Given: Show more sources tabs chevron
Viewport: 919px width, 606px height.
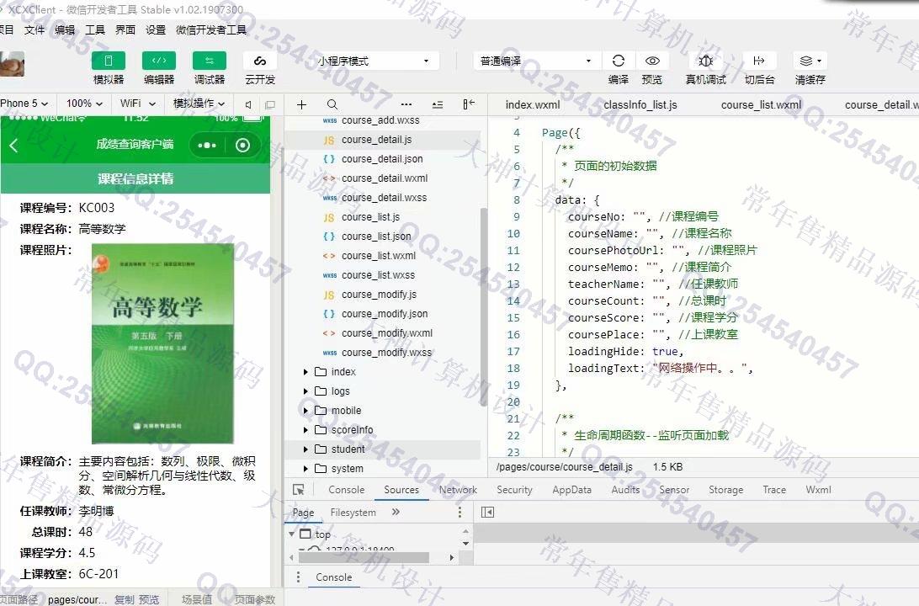Looking at the screenshot, I should [x=396, y=513].
